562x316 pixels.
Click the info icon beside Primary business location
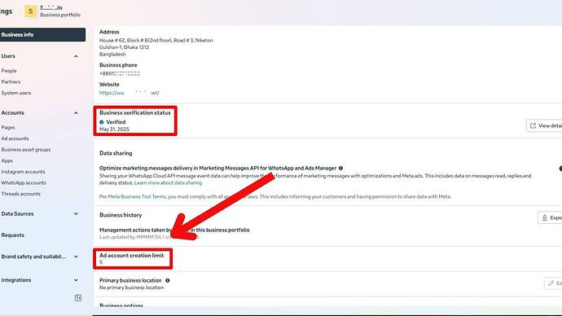168,280
